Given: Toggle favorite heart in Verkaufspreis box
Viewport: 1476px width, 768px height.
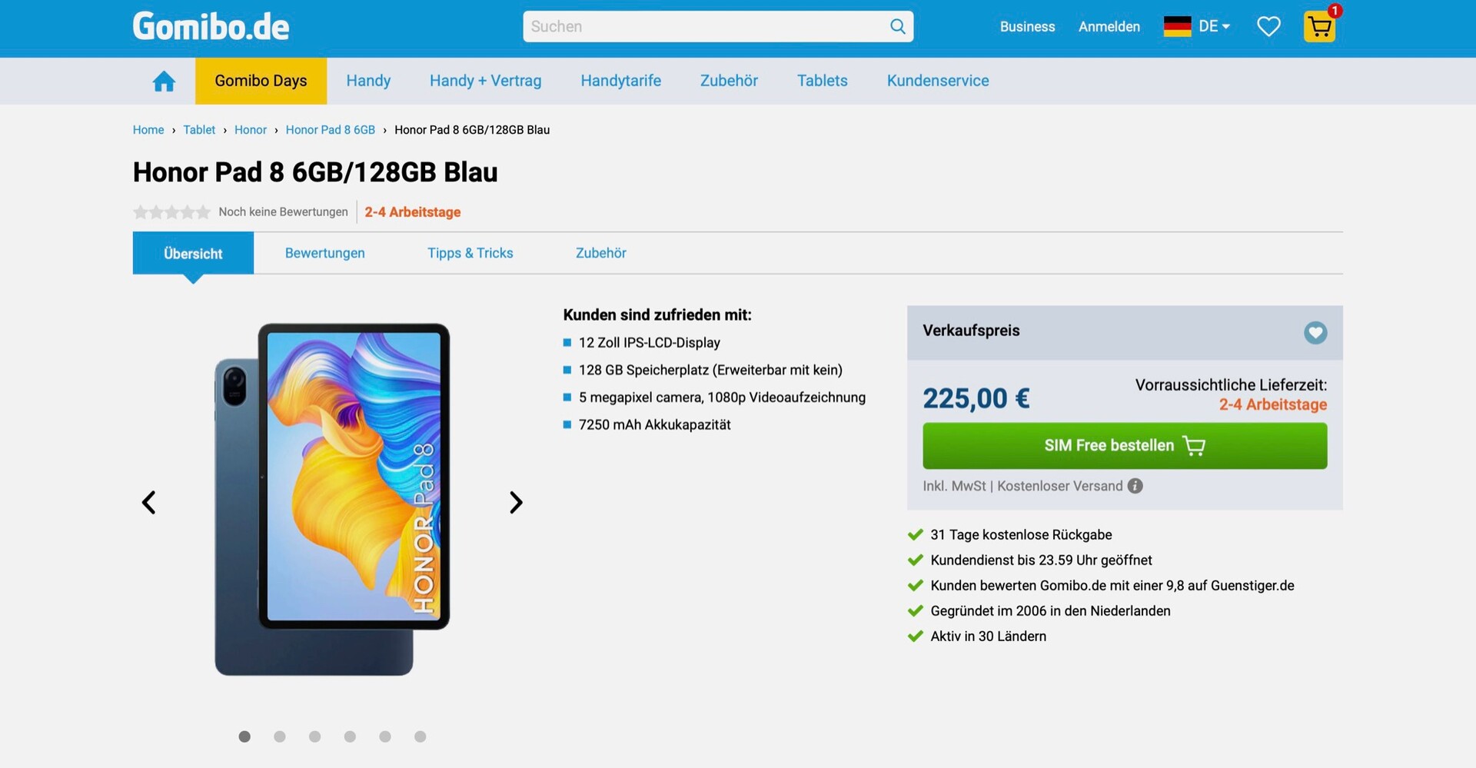Looking at the screenshot, I should click(1315, 333).
